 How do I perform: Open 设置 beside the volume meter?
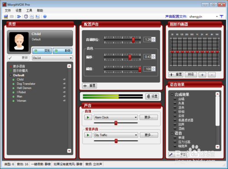click(152, 96)
